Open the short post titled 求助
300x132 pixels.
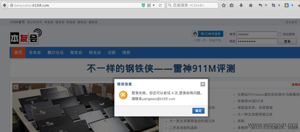tap(241, 121)
